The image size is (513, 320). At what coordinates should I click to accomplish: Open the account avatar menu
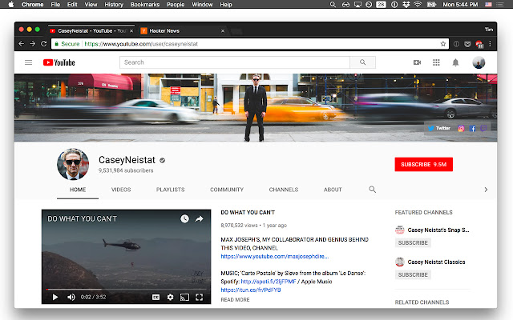click(x=479, y=62)
